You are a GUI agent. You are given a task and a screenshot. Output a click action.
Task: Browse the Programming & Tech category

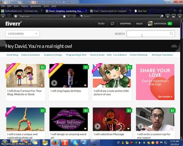(76, 55)
